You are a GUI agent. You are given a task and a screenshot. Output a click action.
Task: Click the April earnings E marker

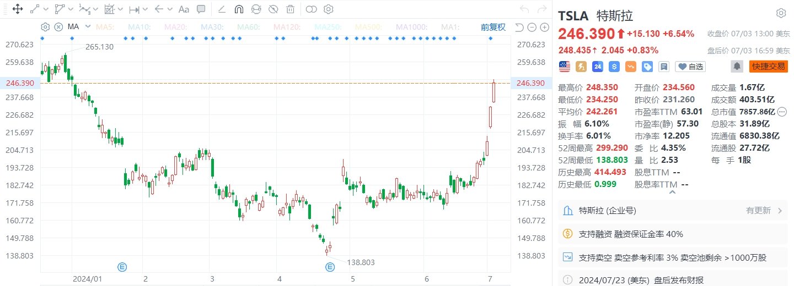click(330, 267)
